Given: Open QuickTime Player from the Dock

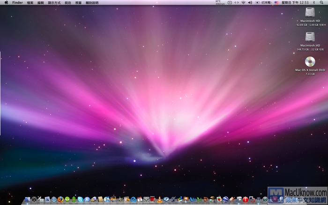Looking at the screenshot, I should point(133,199).
